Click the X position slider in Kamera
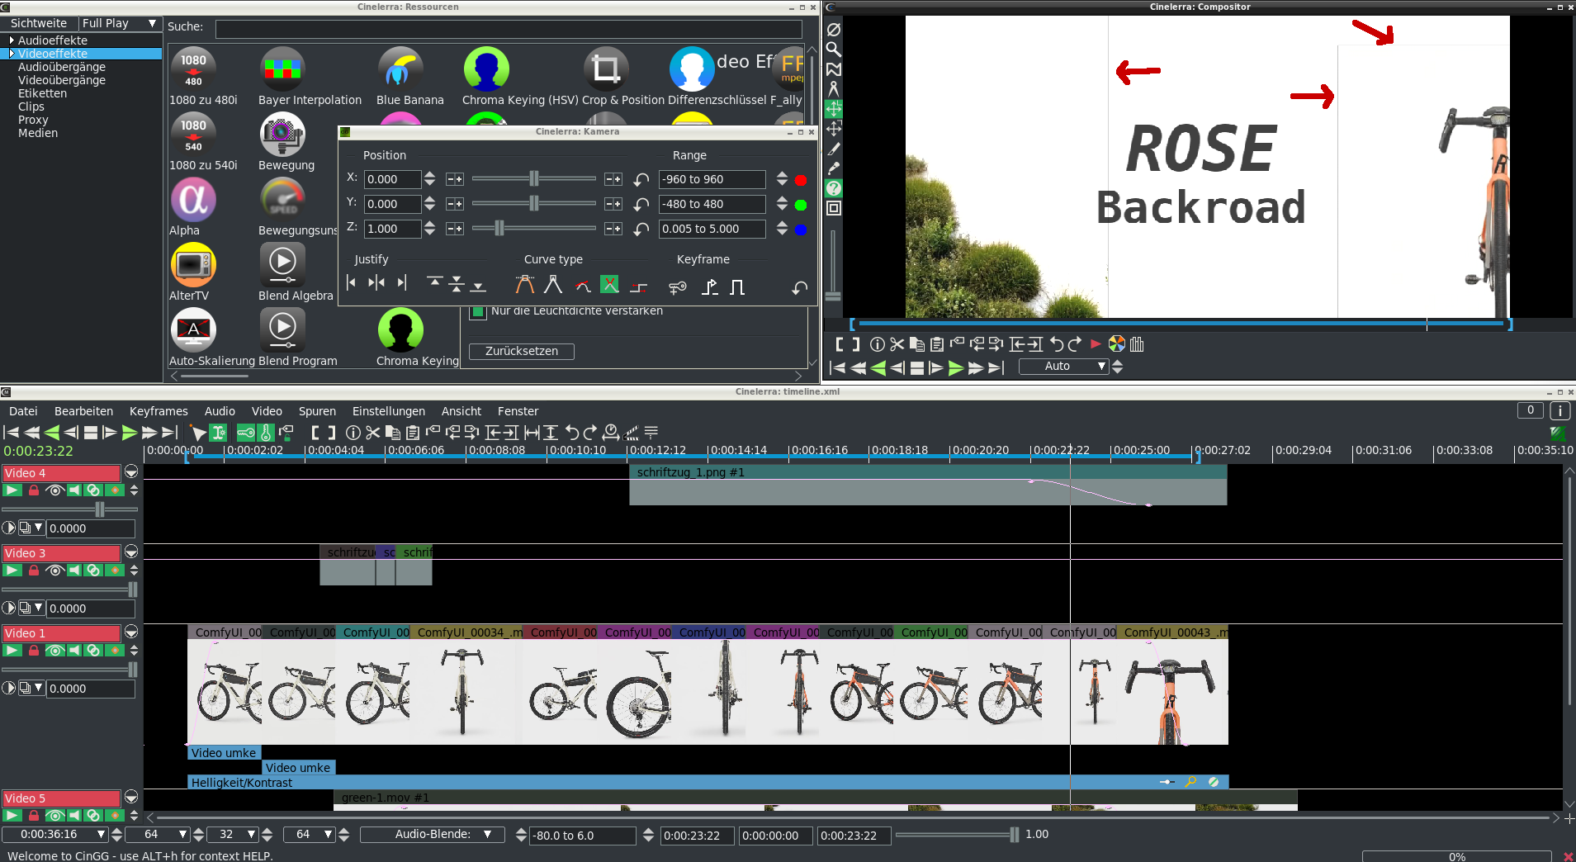1576x862 pixels. (533, 179)
